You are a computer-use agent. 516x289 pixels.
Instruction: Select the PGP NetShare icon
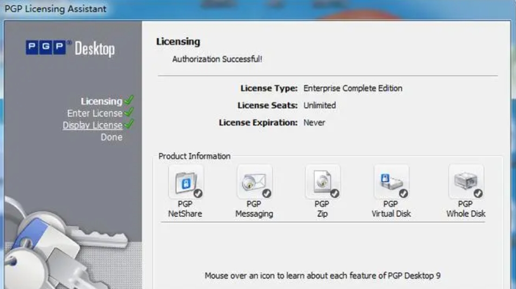pyautogui.click(x=186, y=182)
